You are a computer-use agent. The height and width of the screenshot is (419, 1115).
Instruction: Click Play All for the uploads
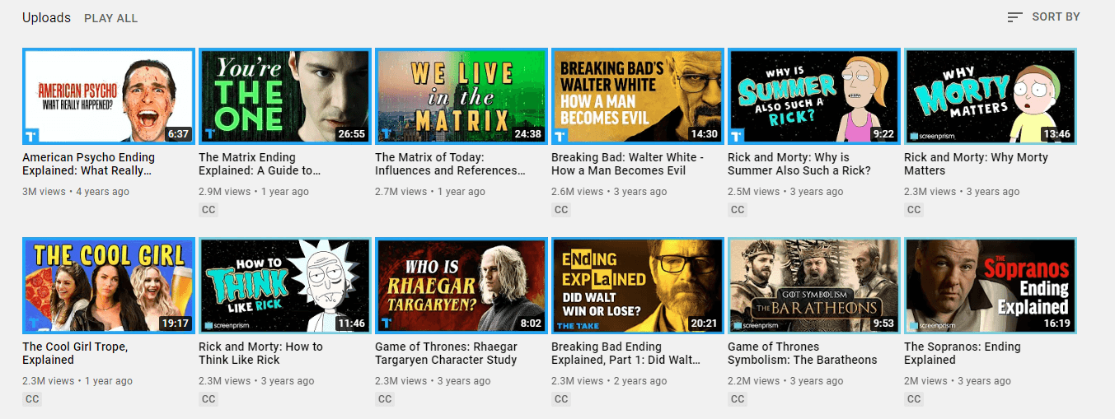tap(111, 18)
